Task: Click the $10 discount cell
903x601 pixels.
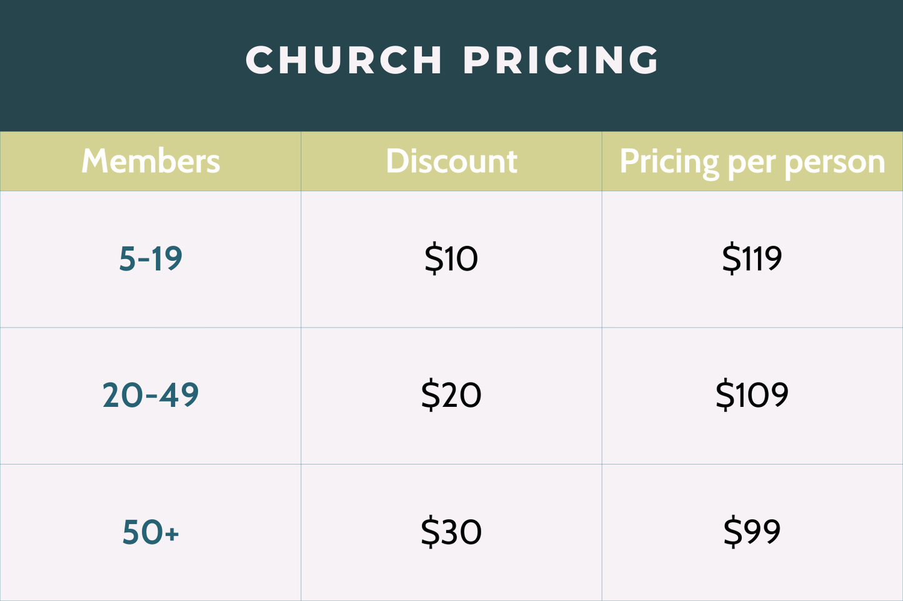Action: click(451, 258)
